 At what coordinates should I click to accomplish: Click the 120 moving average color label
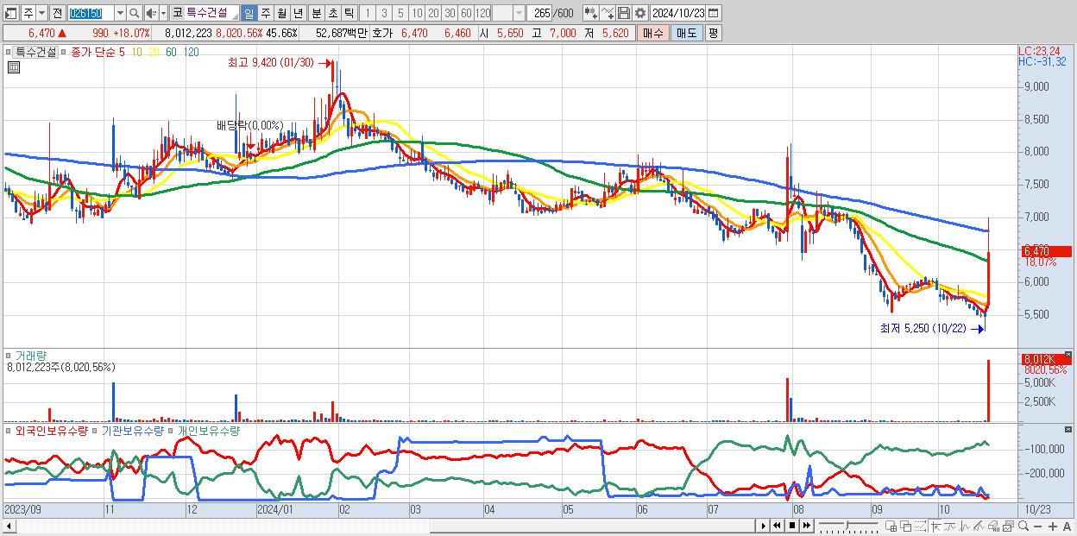tap(191, 52)
